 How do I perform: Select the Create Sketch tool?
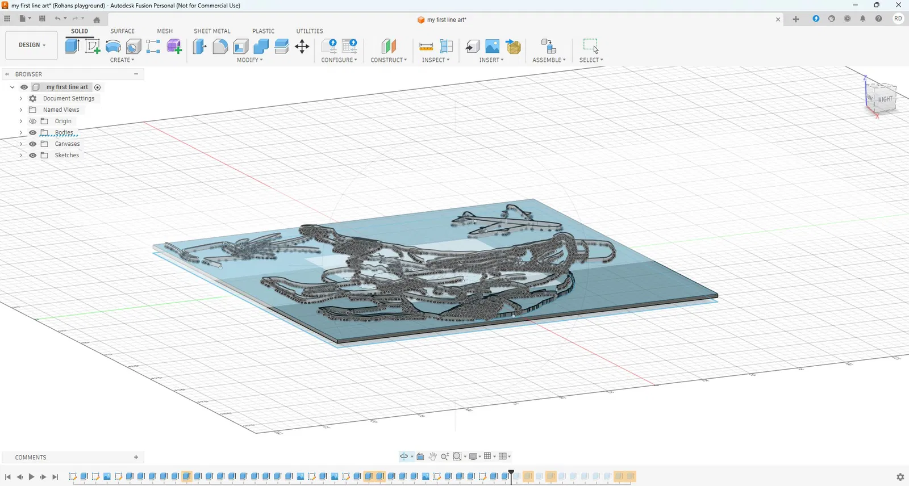[93, 47]
